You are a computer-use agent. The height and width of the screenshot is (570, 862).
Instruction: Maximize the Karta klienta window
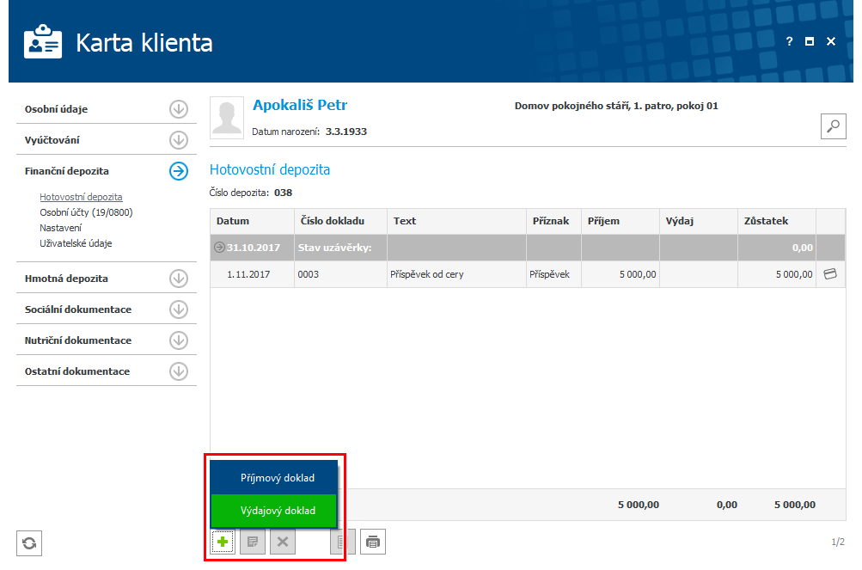pyautogui.click(x=810, y=41)
